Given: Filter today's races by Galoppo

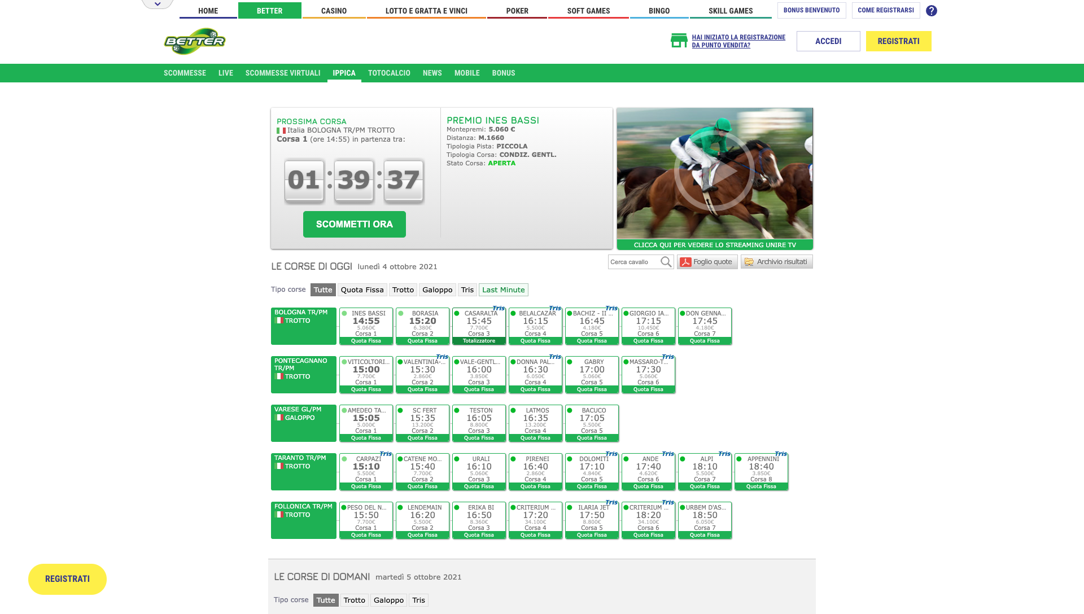Looking at the screenshot, I should coord(437,290).
